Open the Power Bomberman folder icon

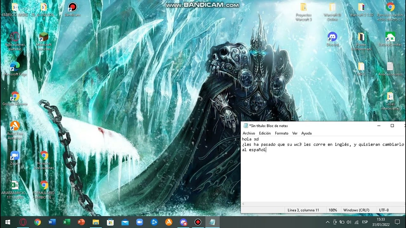point(361,41)
